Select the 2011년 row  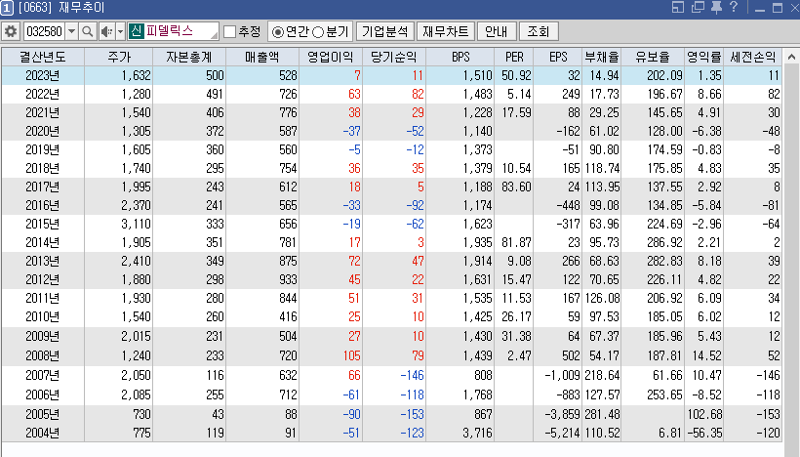392,298
